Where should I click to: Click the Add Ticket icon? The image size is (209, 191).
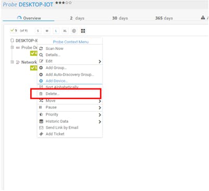click(x=41, y=134)
